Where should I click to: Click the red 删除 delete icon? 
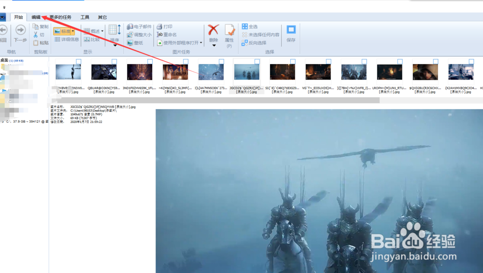point(213,30)
